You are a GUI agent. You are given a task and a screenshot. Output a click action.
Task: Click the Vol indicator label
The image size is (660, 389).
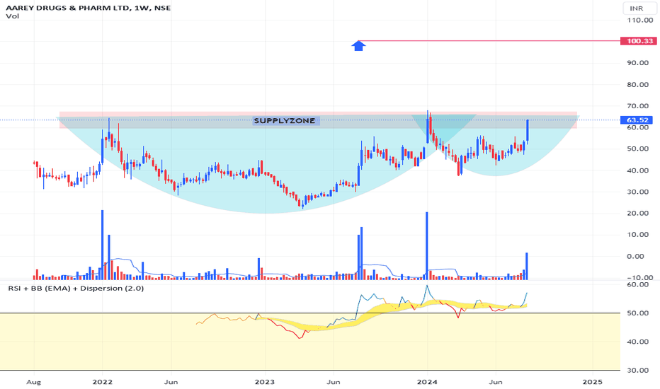(13, 16)
